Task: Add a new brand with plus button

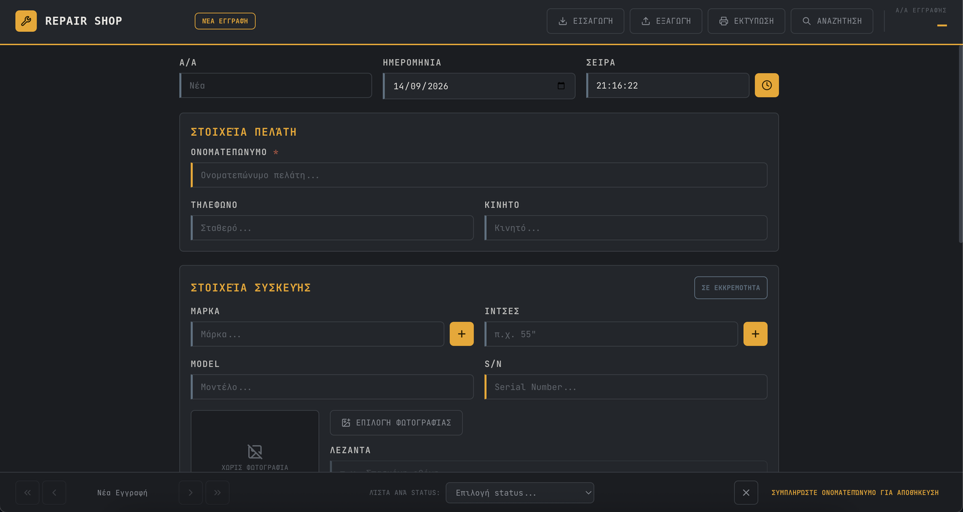Action: (x=462, y=334)
